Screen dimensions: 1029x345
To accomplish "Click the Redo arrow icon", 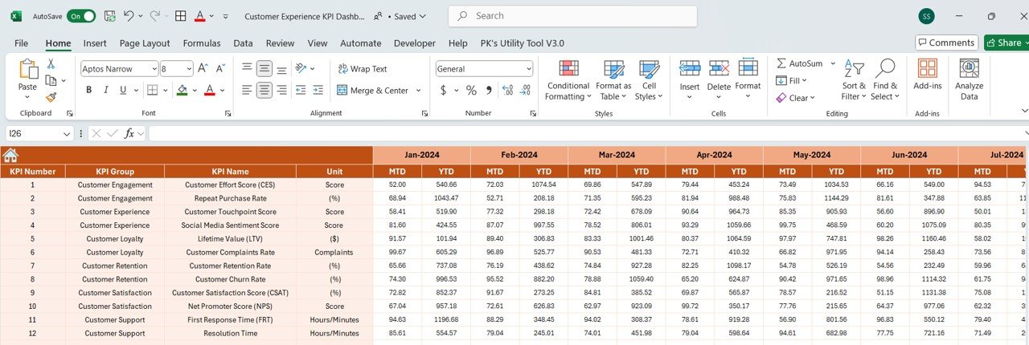I will (x=155, y=16).
